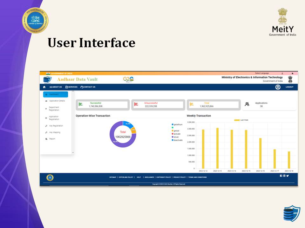305x228 pixels.
Task: Click the sidebar scroll down arrow
Action: pos(73,153)
